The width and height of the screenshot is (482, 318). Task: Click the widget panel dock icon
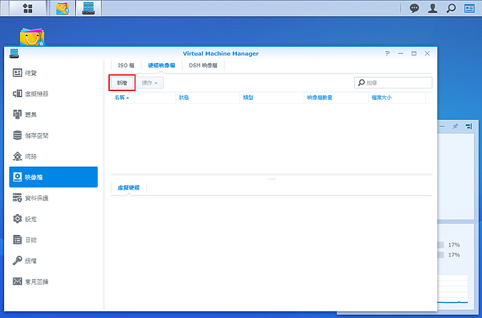coord(469,127)
